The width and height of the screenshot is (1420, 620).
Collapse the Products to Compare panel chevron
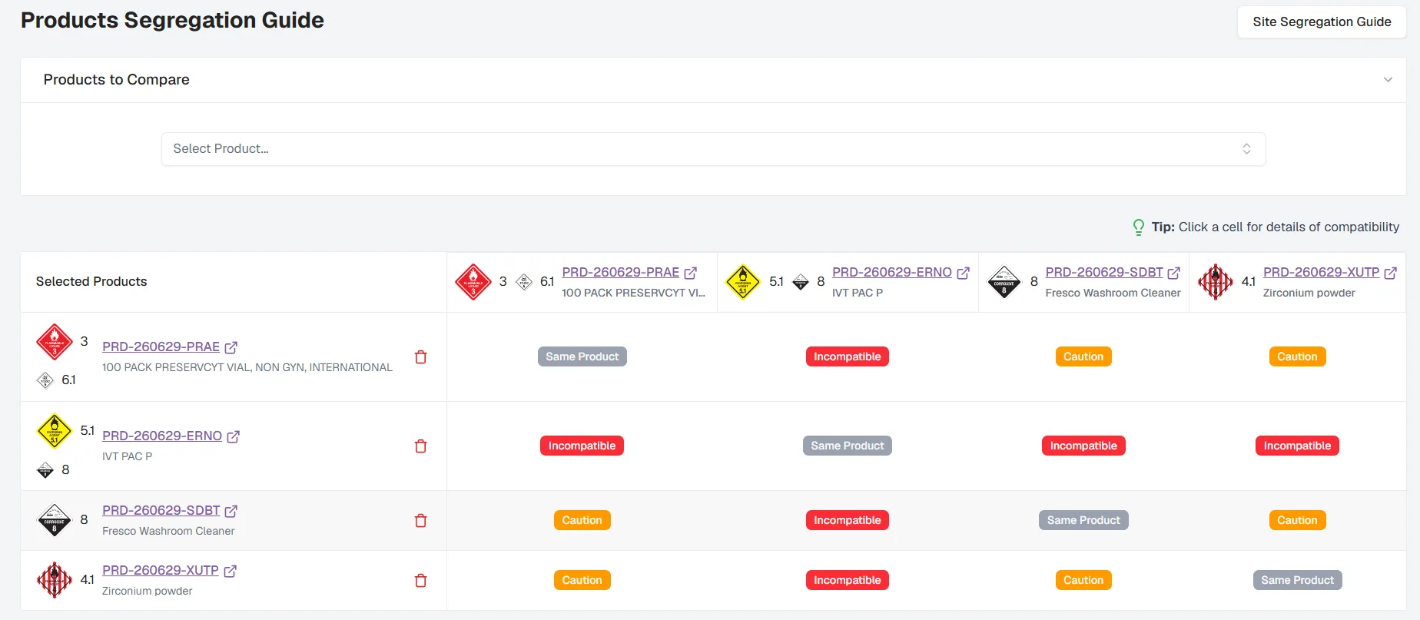pyautogui.click(x=1388, y=80)
